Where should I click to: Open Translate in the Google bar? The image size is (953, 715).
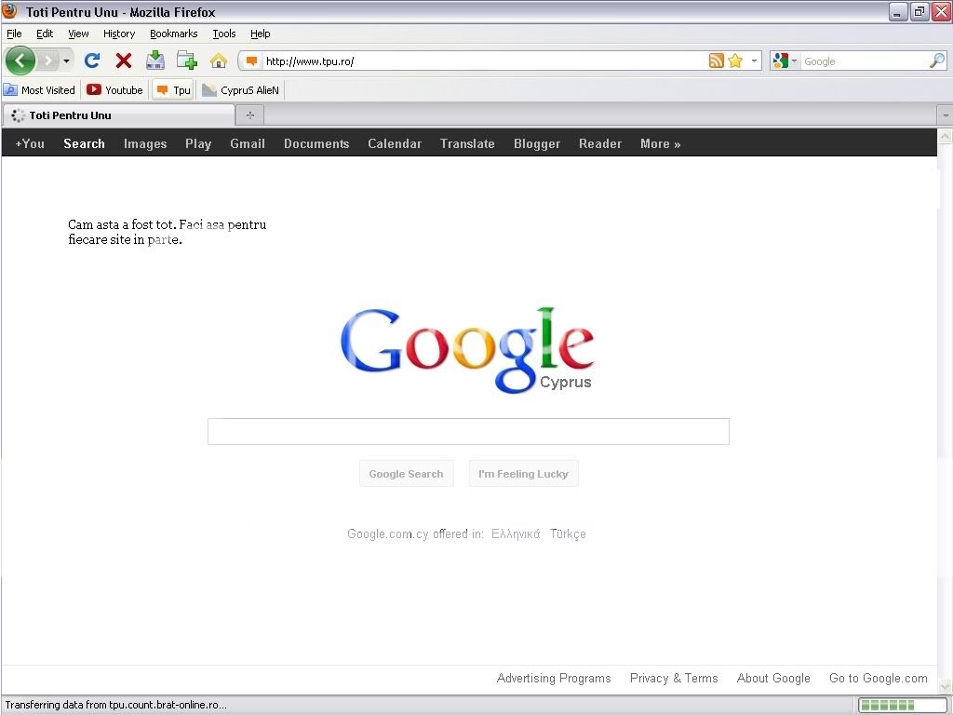click(x=467, y=143)
